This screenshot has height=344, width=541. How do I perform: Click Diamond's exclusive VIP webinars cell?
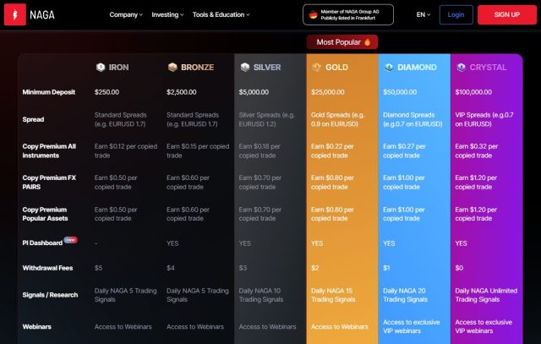(x=412, y=326)
